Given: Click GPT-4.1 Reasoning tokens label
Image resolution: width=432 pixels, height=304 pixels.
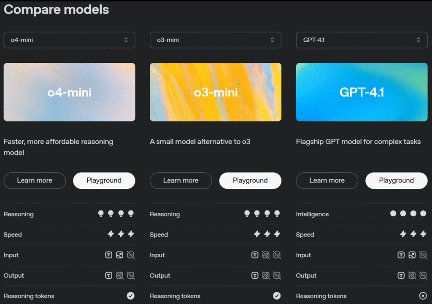Looking at the screenshot, I should (321, 296).
